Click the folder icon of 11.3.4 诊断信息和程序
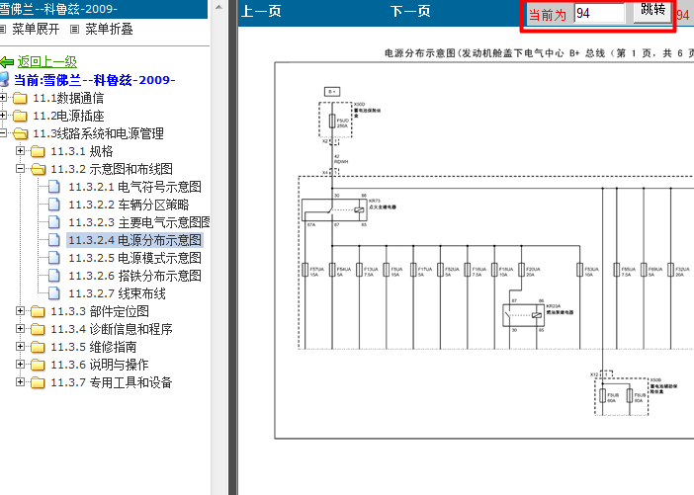Screen dimensions: 694x495 pos(38,330)
